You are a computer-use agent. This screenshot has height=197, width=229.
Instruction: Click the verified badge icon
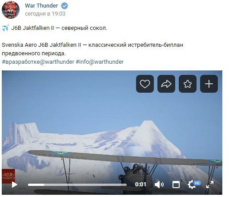pos(64,6)
